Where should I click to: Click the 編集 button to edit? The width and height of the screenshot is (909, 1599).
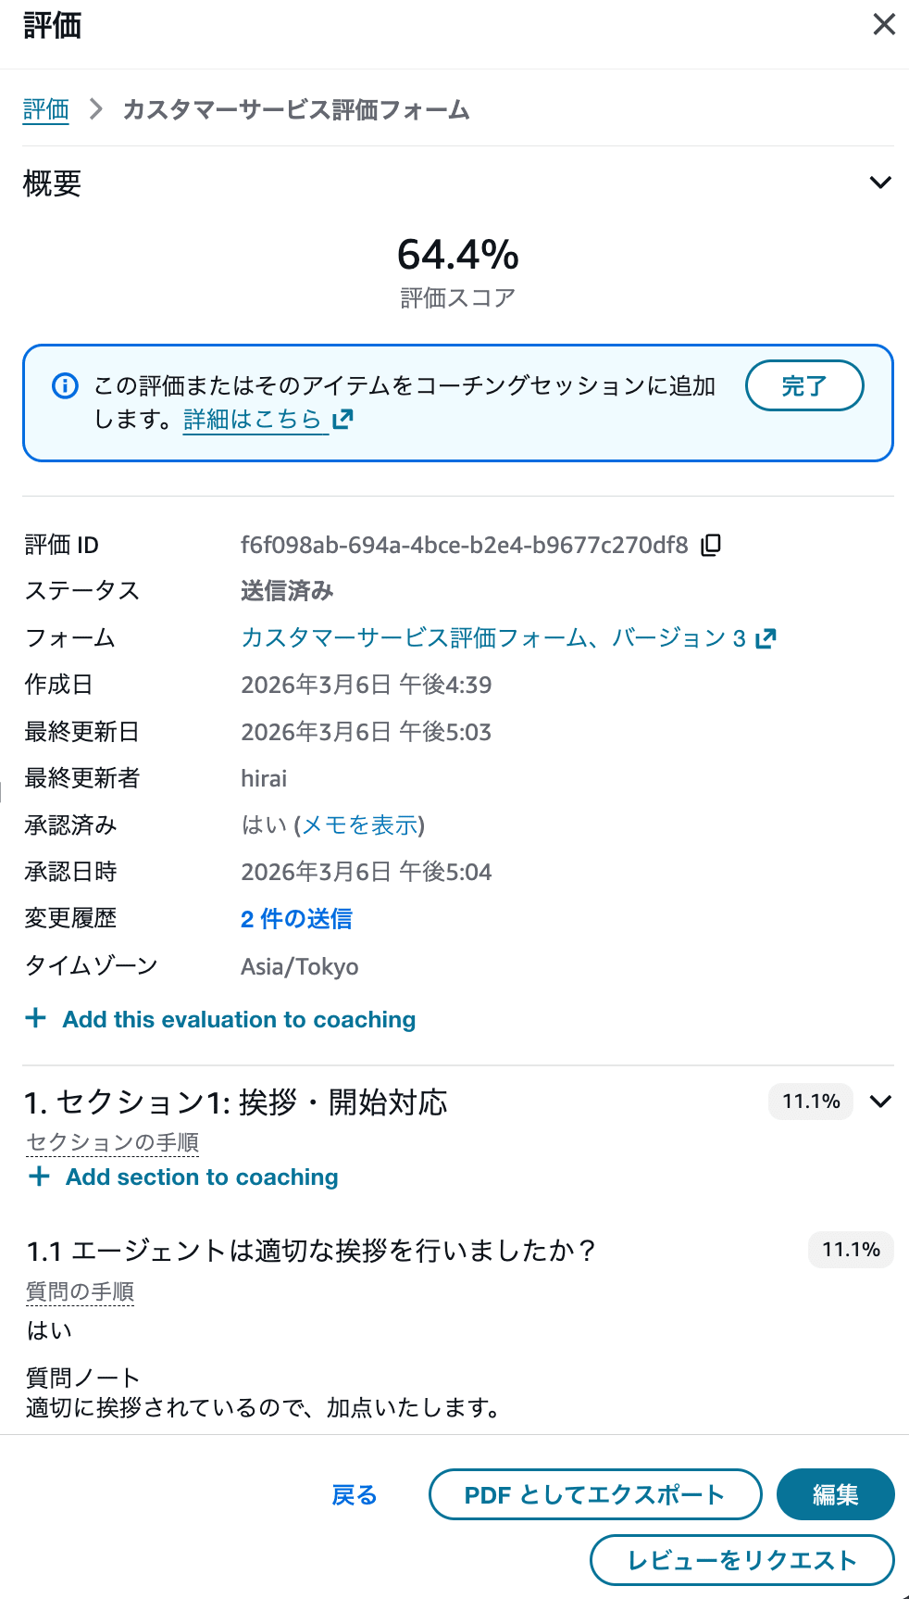pos(835,1494)
